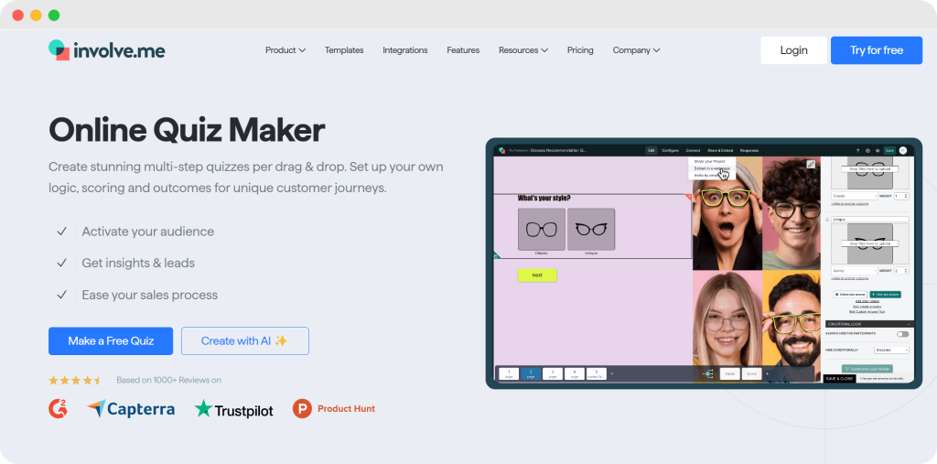Screen dimensions: 937x464
Task: Click the green maximize window dot
Action: (54, 16)
